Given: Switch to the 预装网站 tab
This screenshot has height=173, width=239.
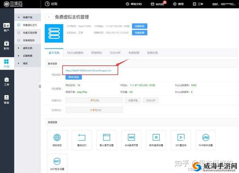Looking at the screenshot, I should click(x=97, y=53).
